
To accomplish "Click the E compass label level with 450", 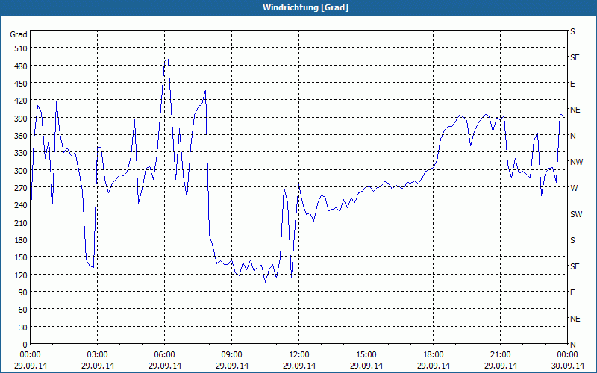I will (x=572, y=84).
